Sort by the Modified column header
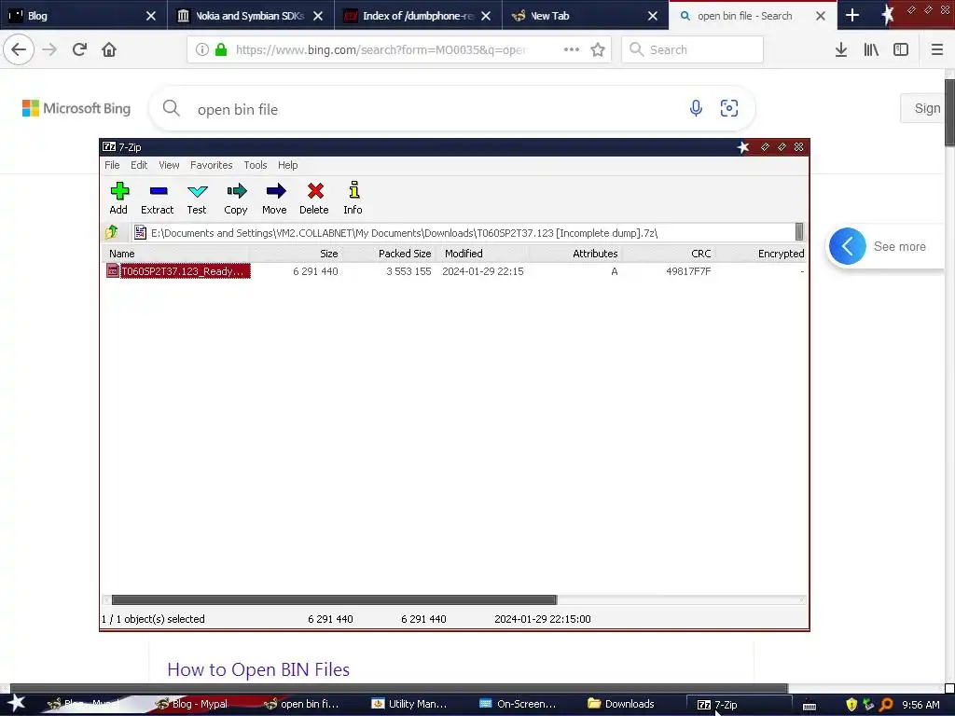The width and height of the screenshot is (955, 716). tap(482, 254)
